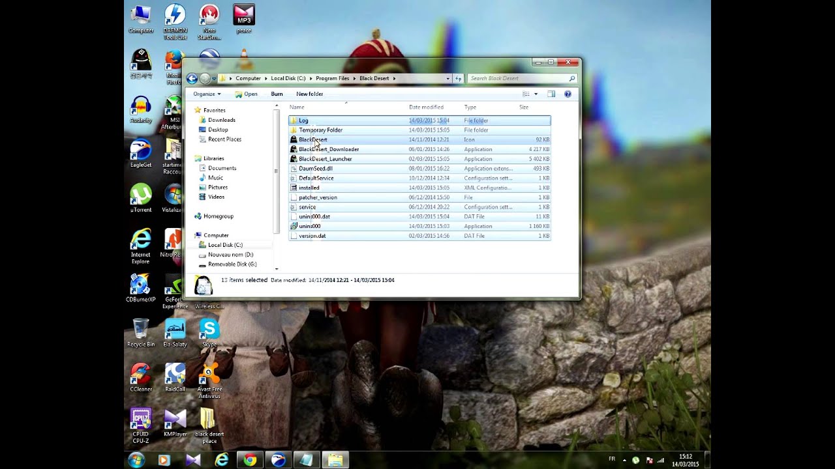Click the Burn toolbar button
835x469 pixels.
(277, 94)
